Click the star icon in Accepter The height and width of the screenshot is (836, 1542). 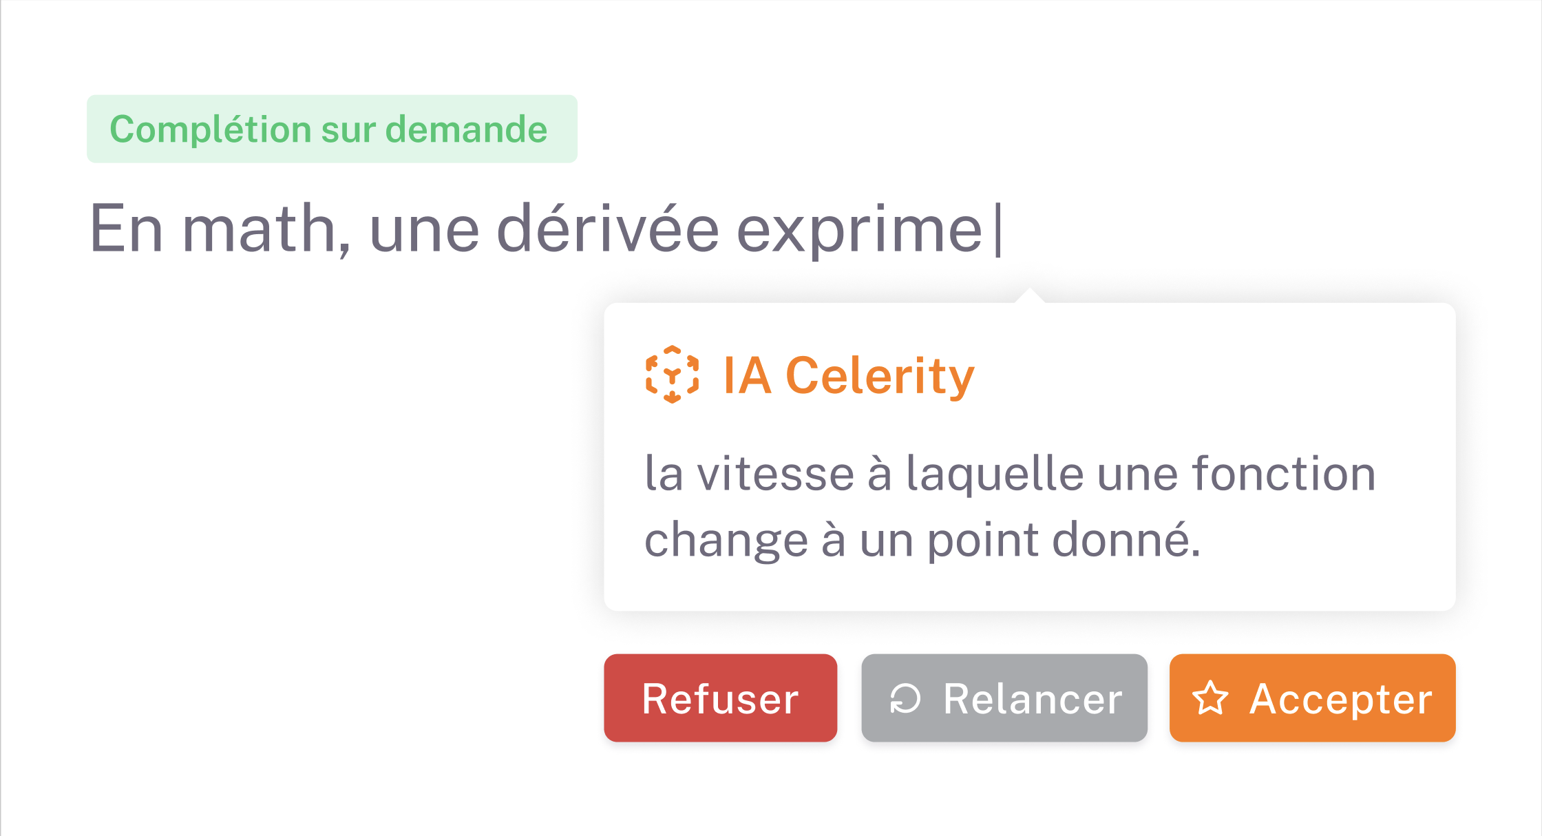[x=1210, y=699]
